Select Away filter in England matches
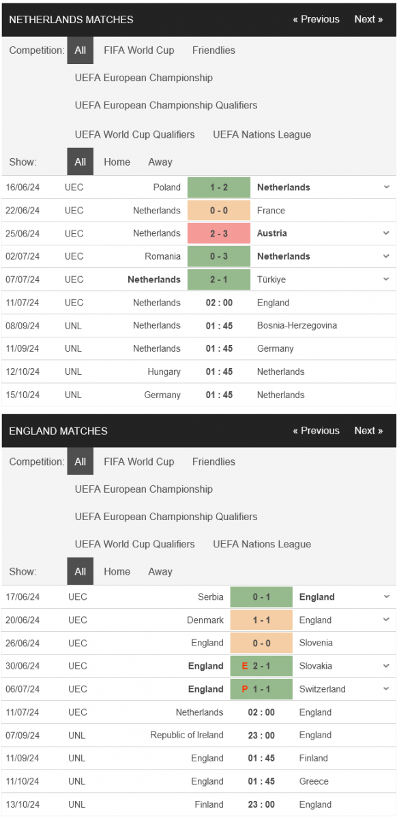 pos(160,572)
